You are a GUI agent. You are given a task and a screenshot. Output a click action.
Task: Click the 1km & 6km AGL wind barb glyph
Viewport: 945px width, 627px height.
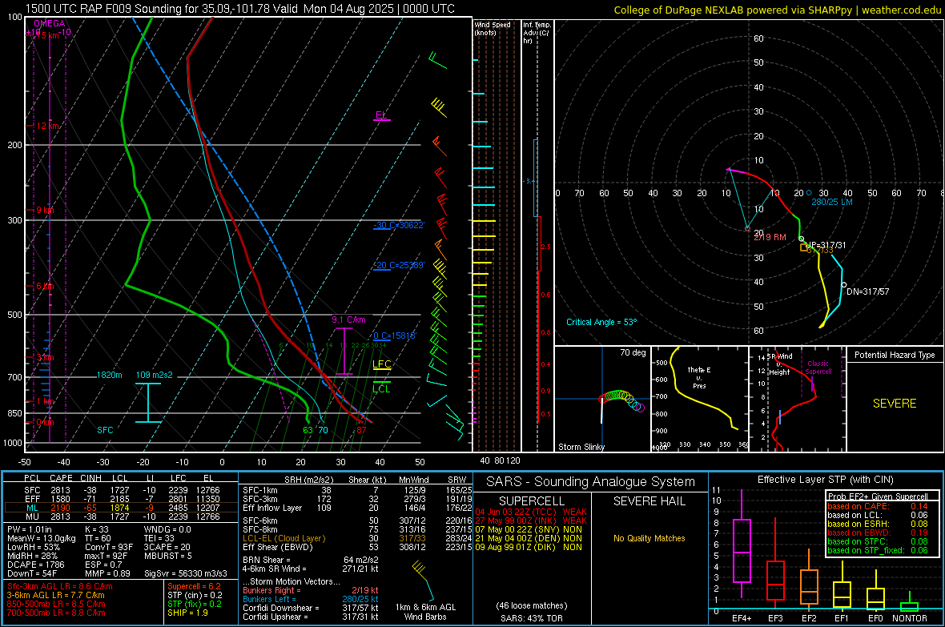(x=423, y=579)
